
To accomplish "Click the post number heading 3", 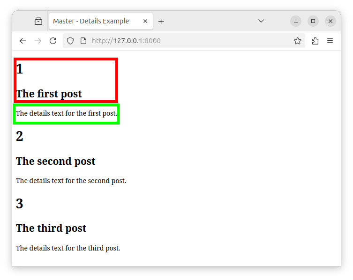I will tap(19, 203).
